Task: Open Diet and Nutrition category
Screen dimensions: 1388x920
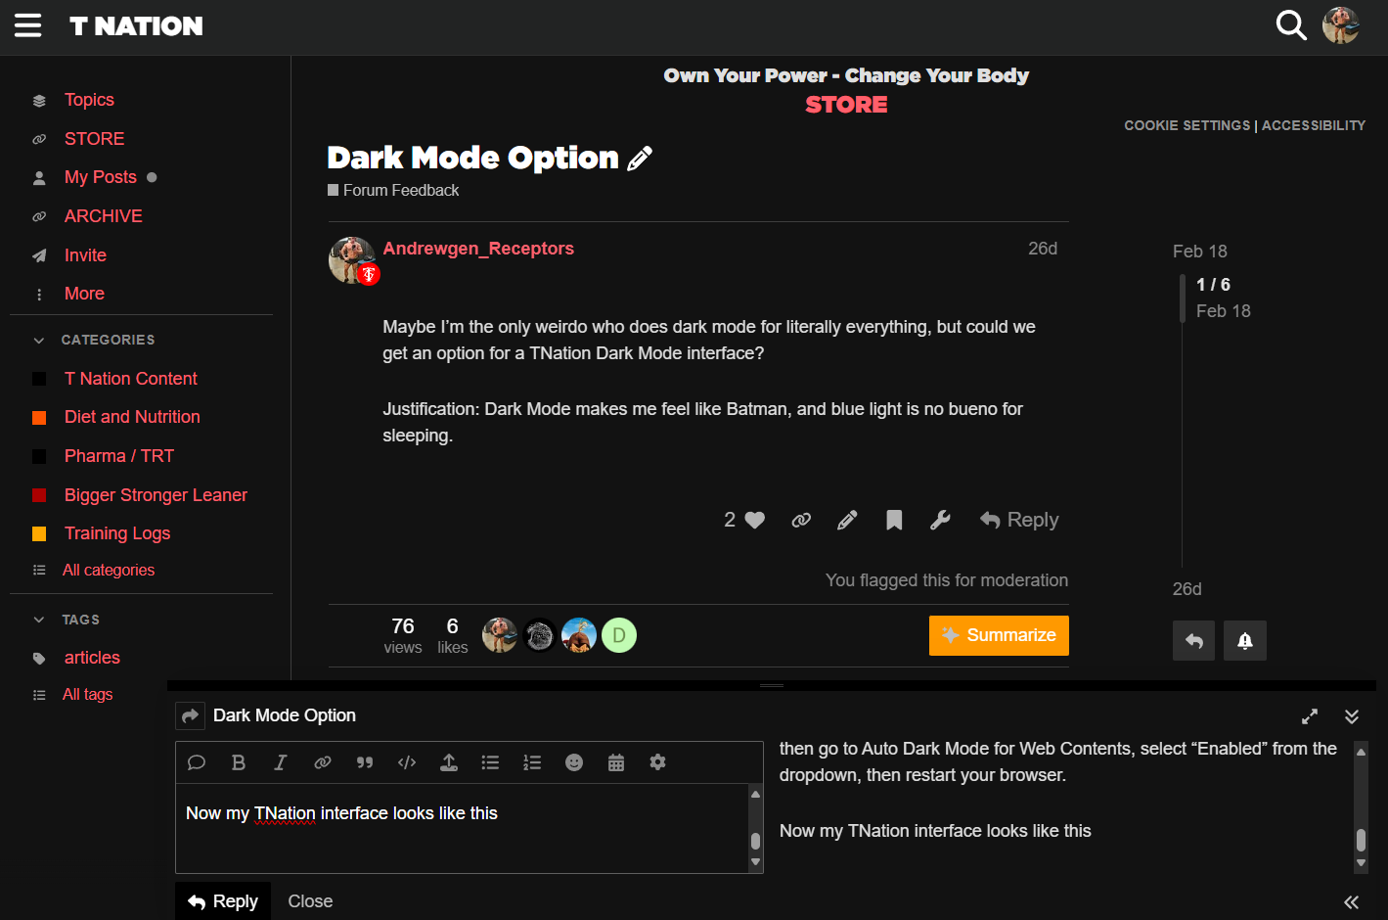Action: [132, 417]
